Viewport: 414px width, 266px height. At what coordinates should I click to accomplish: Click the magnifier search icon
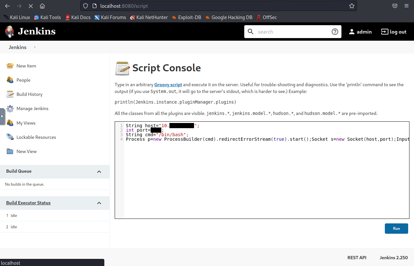pos(250,32)
